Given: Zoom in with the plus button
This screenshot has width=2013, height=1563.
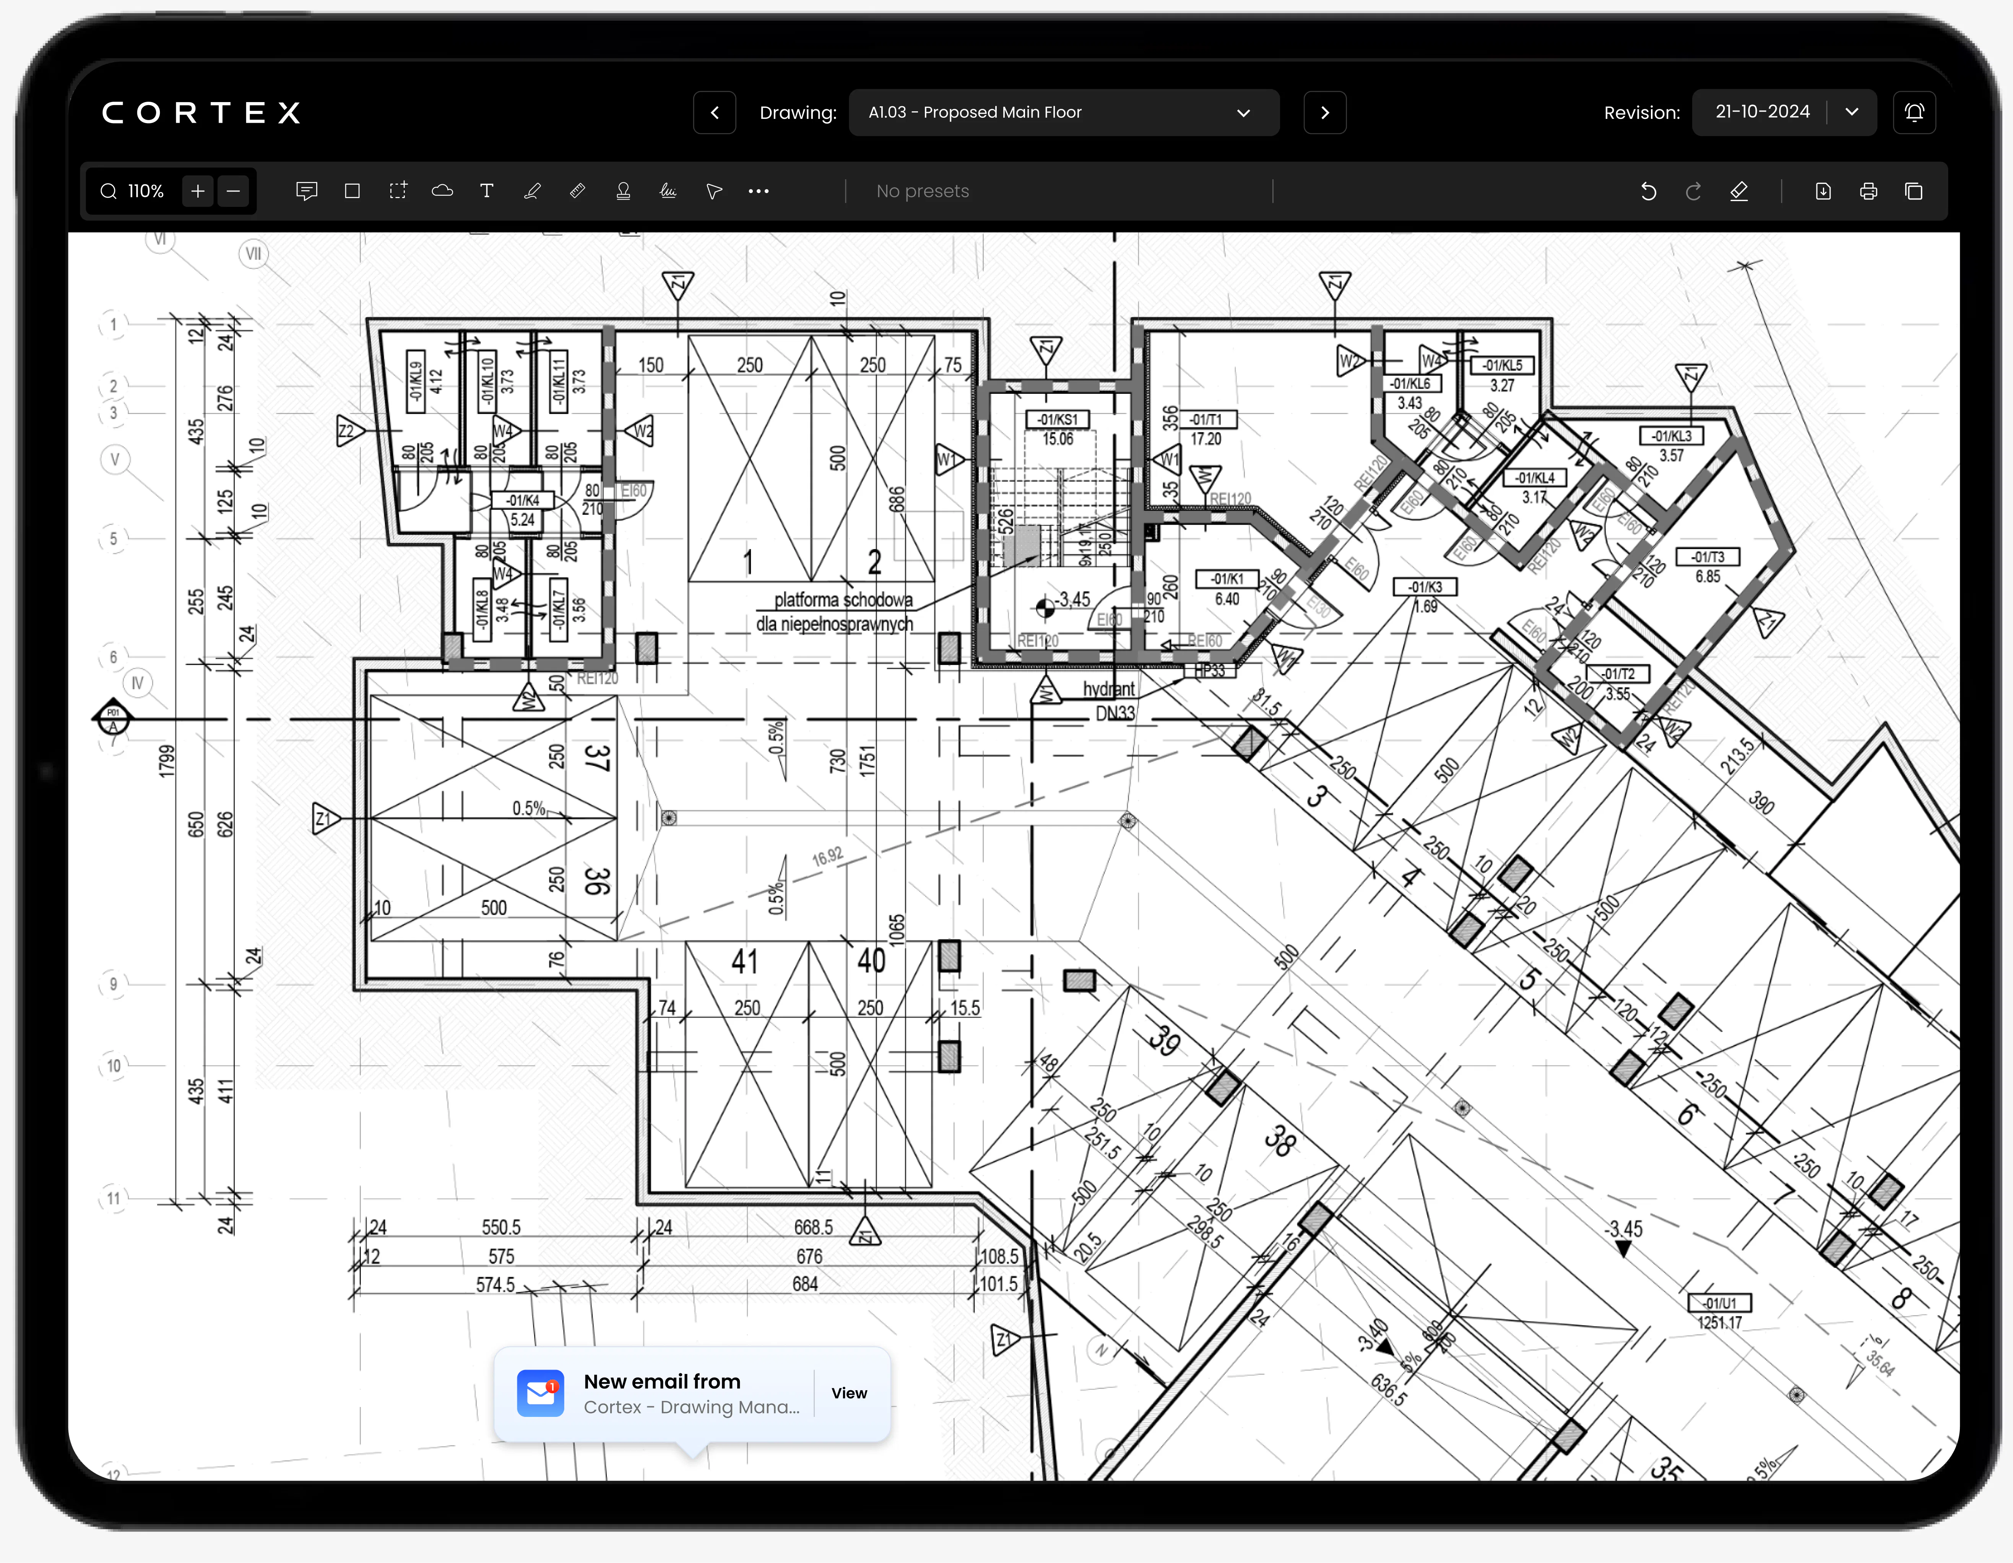Looking at the screenshot, I should [x=198, y=191].
